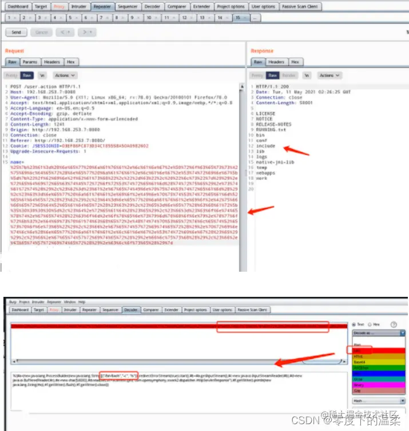This screenshot has height=431, width=409.
Task: Toggle the \n button in the Response viewer
Action: (x=307, y=75)
